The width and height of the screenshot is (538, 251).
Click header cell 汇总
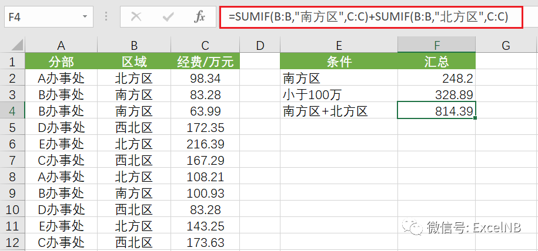click(436, 62)
